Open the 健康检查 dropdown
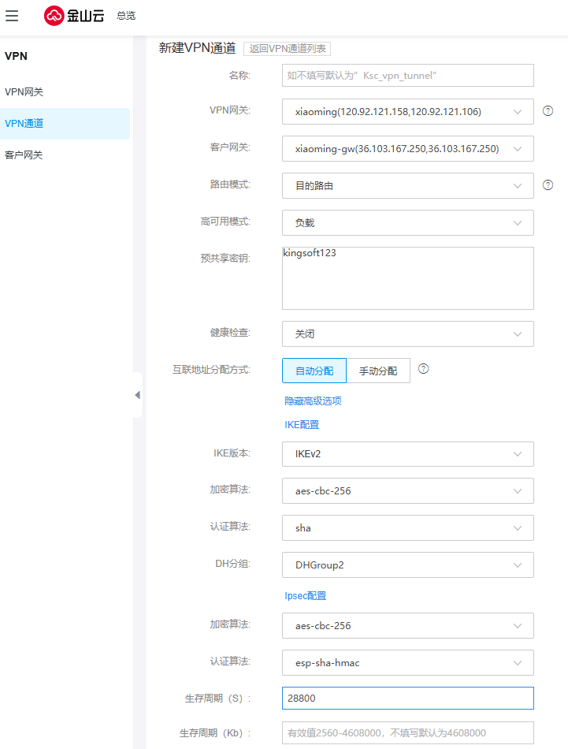 point(407,334)
